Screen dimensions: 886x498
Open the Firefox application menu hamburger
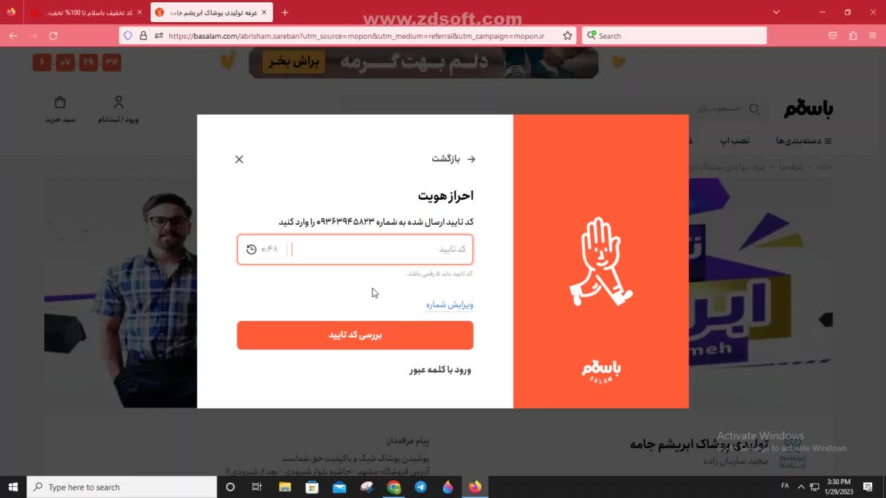click(x=873, y=35)
